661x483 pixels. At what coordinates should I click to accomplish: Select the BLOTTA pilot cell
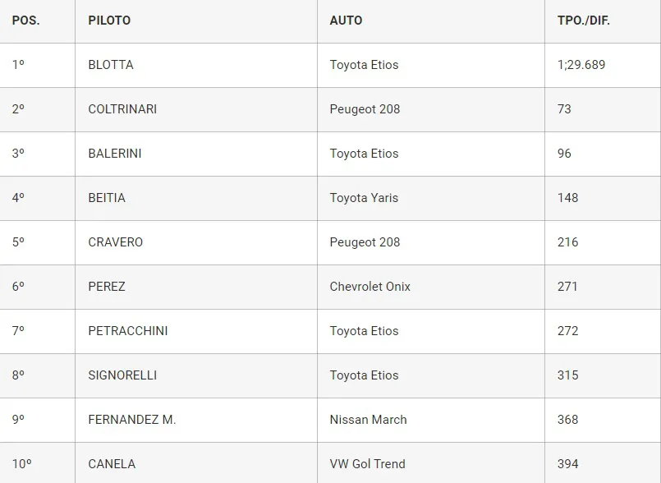coord(111,65)
